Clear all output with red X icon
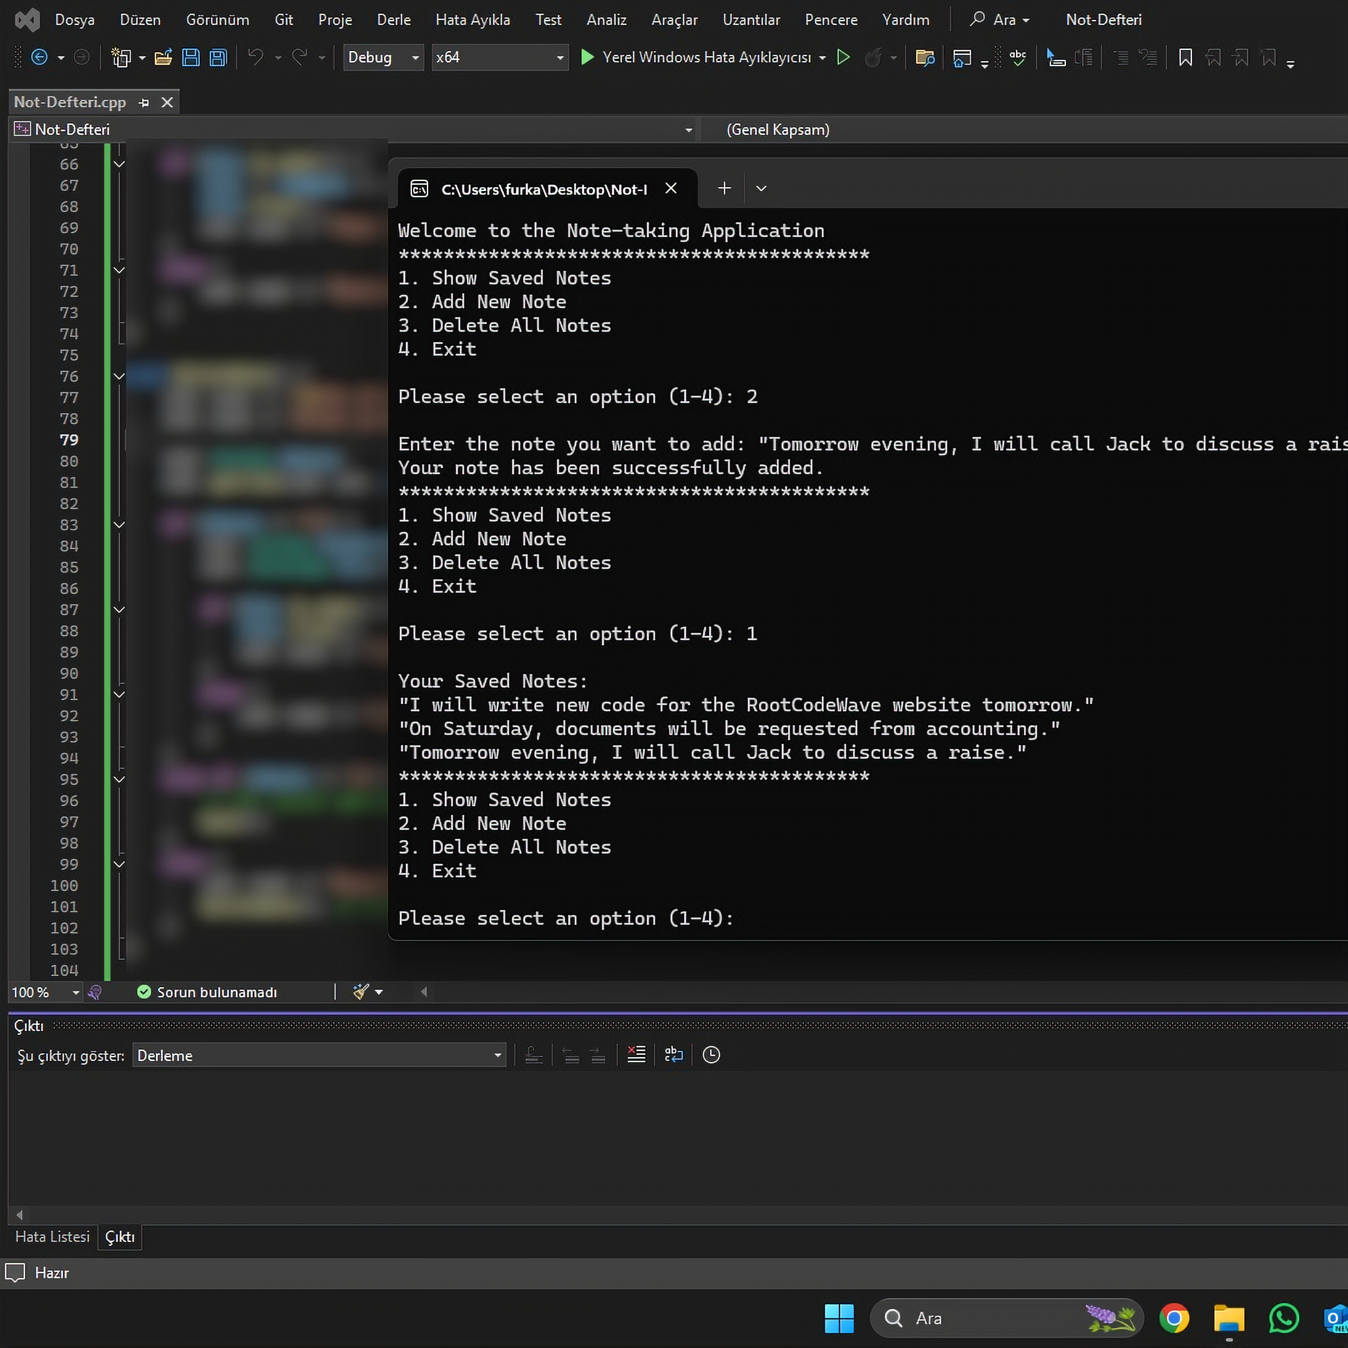Screen dimensions: 1348x1348 pyautogui.click(x=636, y=1054)
